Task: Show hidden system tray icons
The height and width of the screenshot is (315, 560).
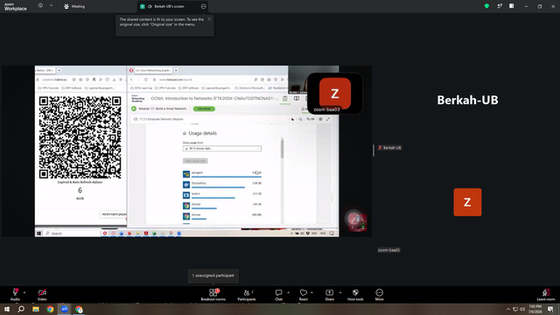Action: pos(508,309)
